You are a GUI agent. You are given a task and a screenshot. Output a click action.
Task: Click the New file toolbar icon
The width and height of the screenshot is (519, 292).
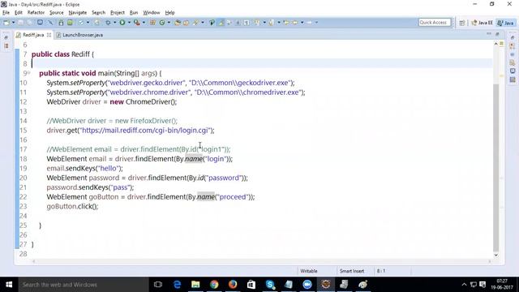click(x=6, y=23)
